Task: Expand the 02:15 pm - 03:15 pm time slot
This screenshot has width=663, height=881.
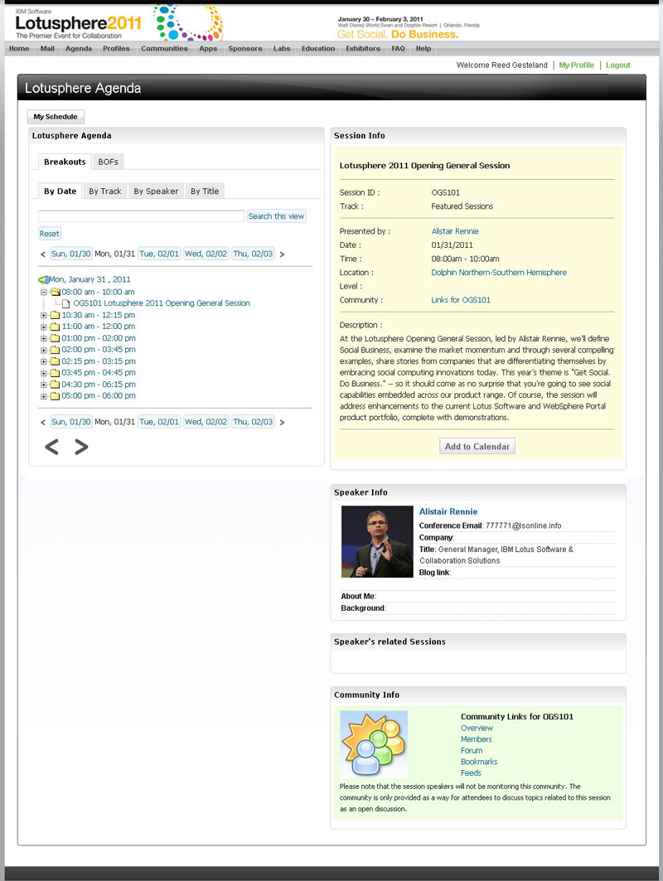Action: pos(44,362)
